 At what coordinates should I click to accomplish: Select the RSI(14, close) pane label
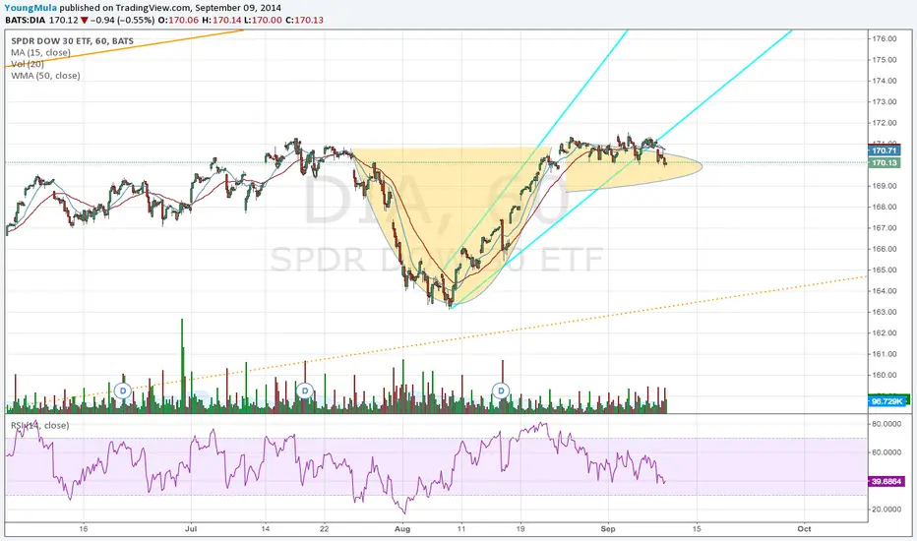(x=39, y=425)
